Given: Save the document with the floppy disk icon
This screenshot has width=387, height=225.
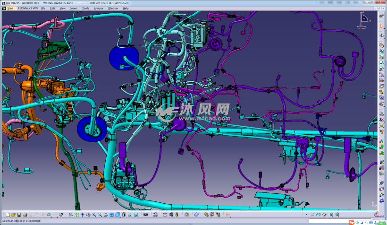Looking at the screenshot, I should 19,215.
